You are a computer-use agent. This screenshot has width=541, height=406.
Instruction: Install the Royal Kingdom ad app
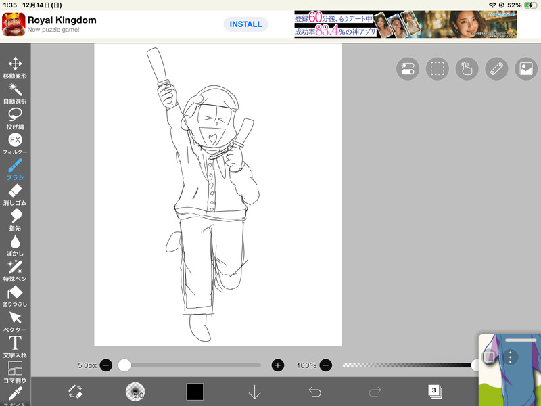coord(245,24)
